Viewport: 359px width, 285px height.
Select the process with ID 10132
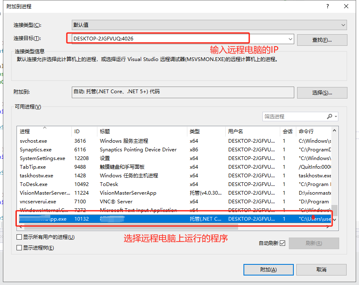click(174, 219)
